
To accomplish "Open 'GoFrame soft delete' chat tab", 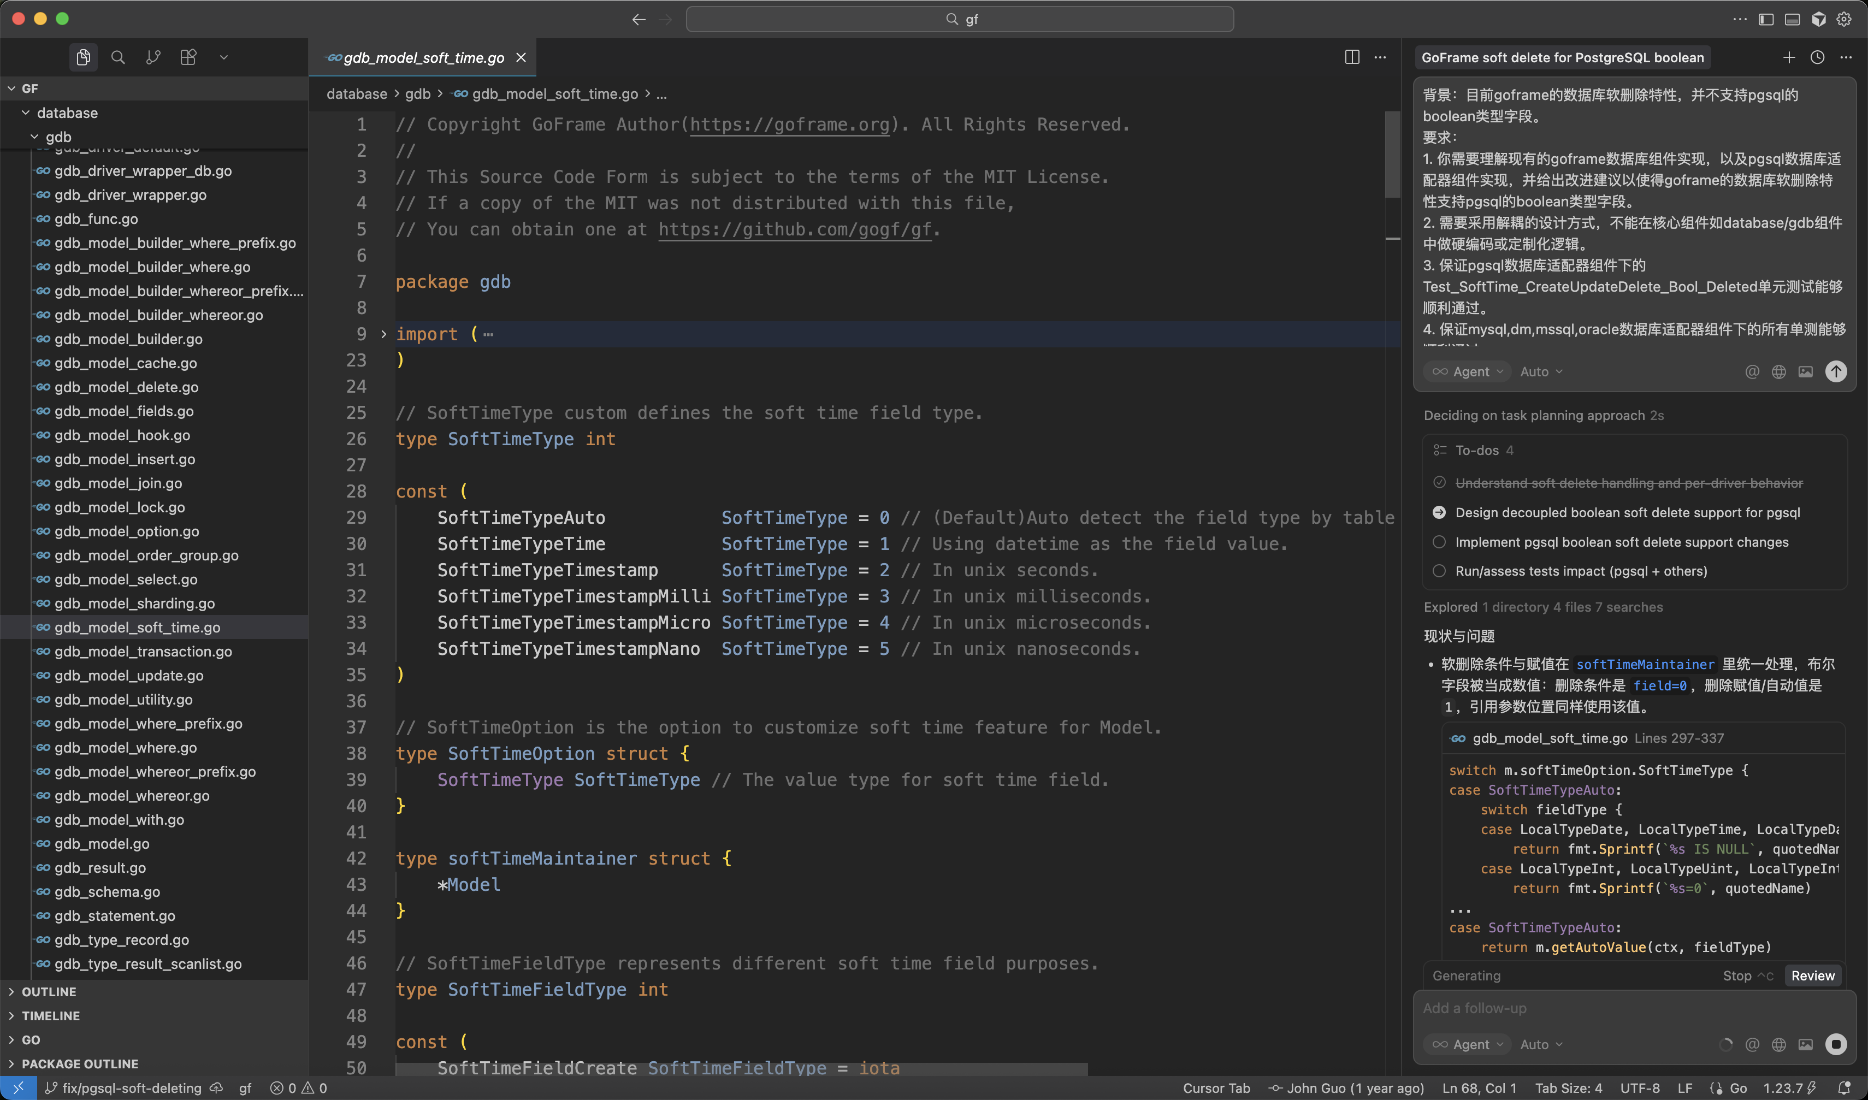I will click(1562, 57).
